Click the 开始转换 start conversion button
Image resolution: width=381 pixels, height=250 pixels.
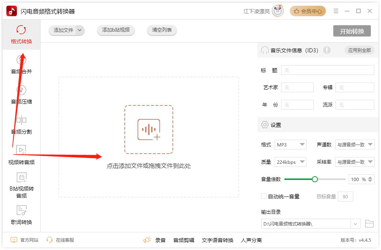(352, 32)
